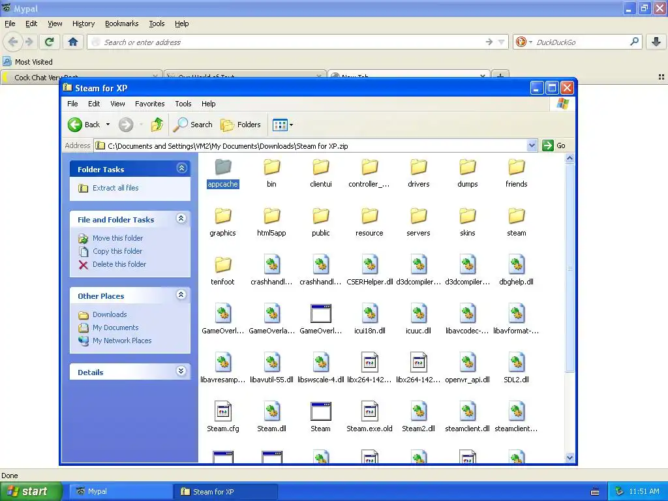Open the Back history dropdown arrow
The height and width of the screenshot is (501, 668).
108,125
